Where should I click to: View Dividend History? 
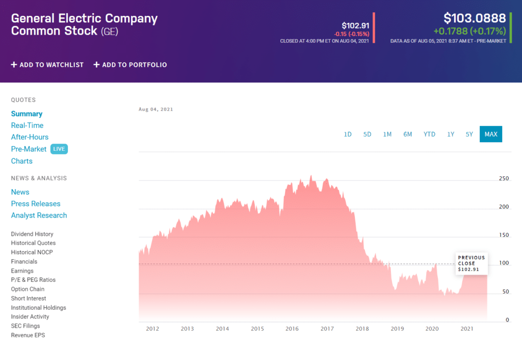tap(32, 234)
